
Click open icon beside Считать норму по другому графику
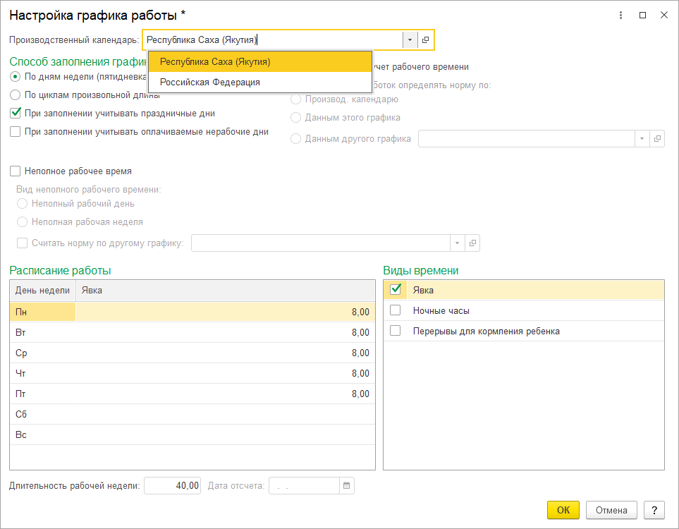pyautogui.click(x=472, y=243)
